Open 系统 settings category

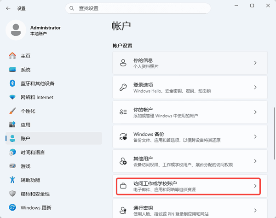coord(54,70)
